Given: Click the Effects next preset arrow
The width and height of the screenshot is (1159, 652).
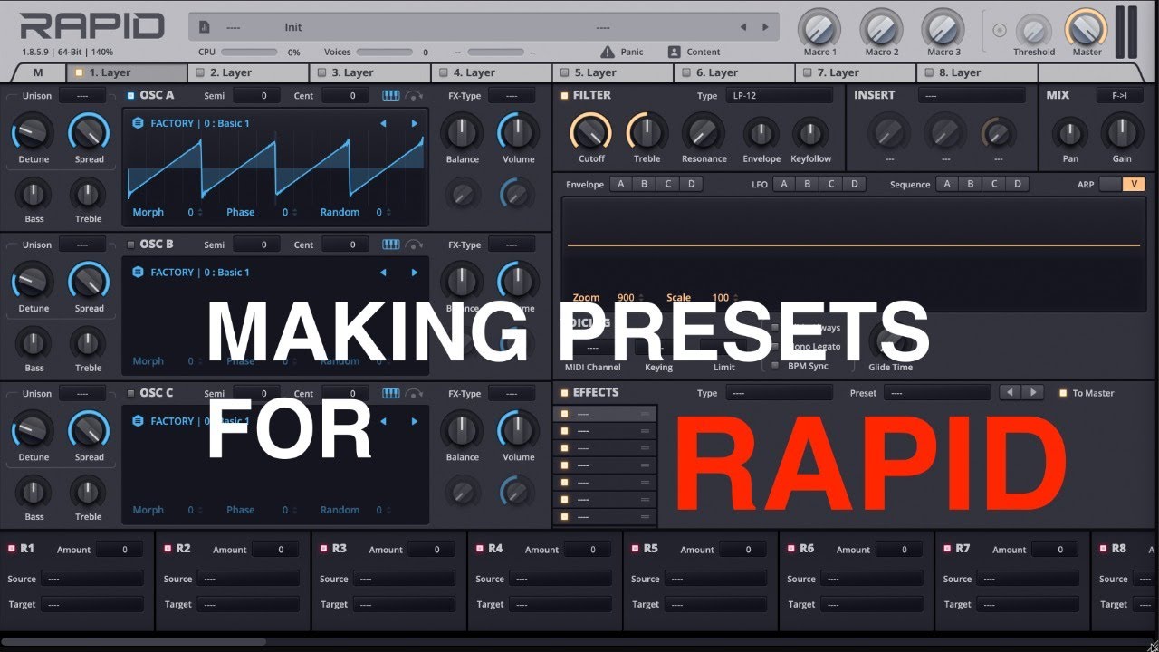Looking at the screenshot, I should [1032, 393].
